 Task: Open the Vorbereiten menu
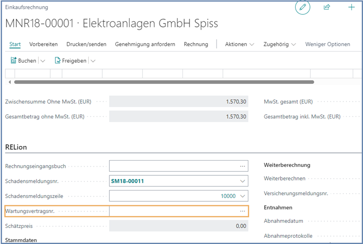coord(44,44)
